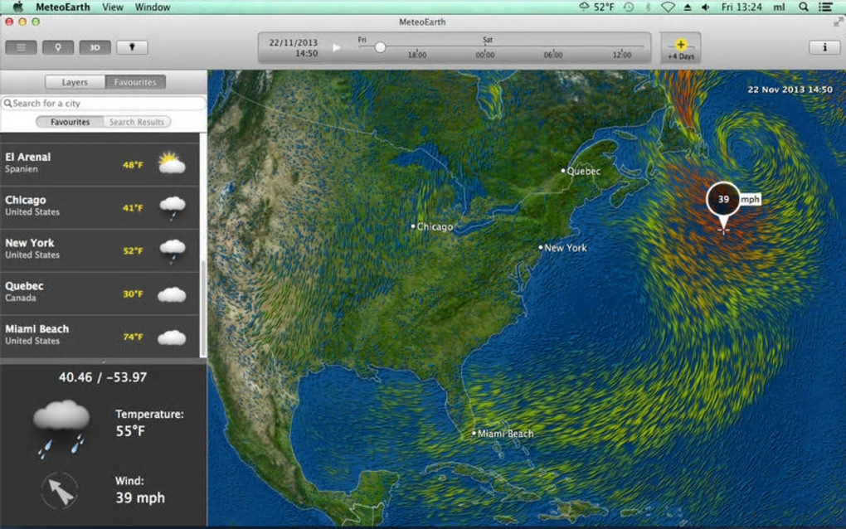This screenshot has width=846, height=529.
Task: Toggle the sidebar list button
Action: point(21,47)
